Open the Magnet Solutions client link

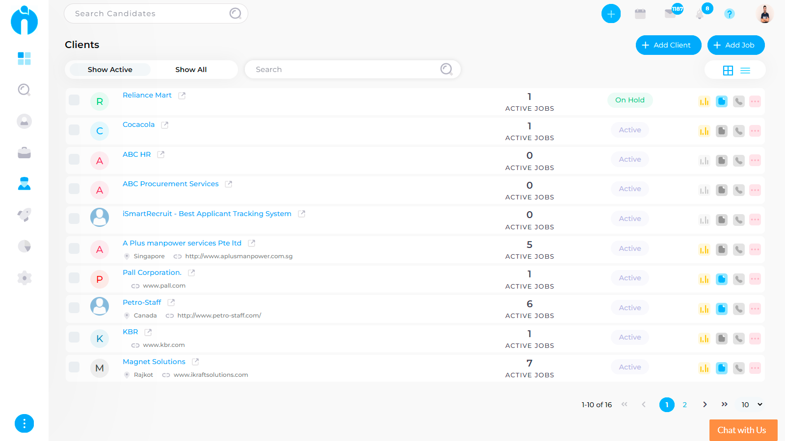pyautogui.click(x=154, y=362)
